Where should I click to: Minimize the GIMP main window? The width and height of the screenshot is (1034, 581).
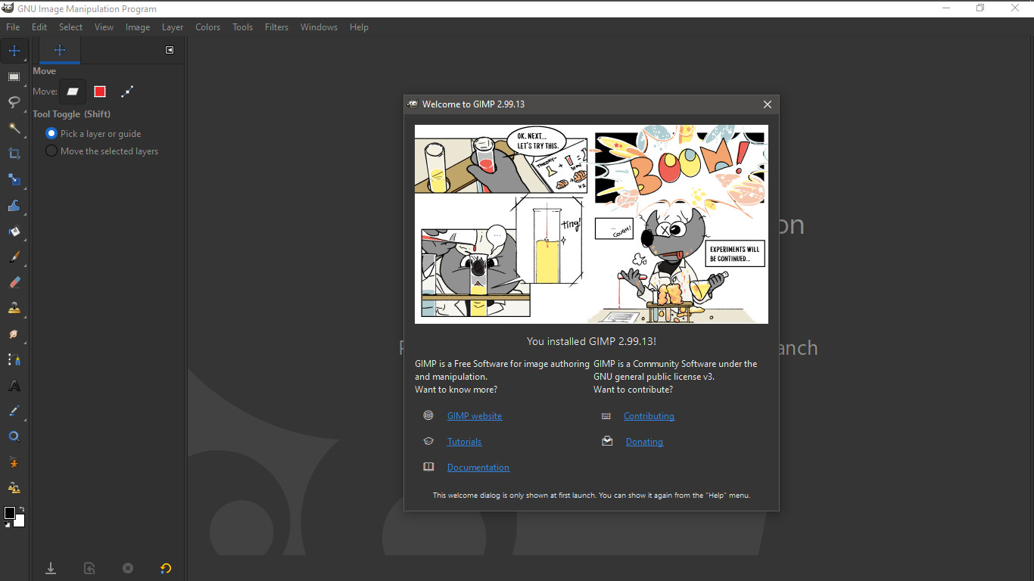[947, 8]
